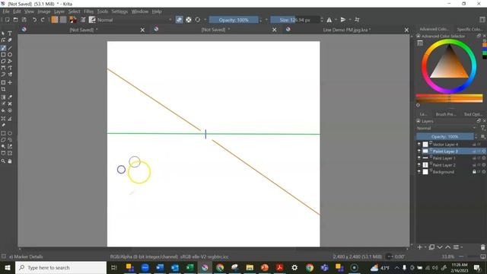Select the Color Sampler eyedropper tool
Image resolution: width=487 pixels, height=274 pixels.
point(10,97)
